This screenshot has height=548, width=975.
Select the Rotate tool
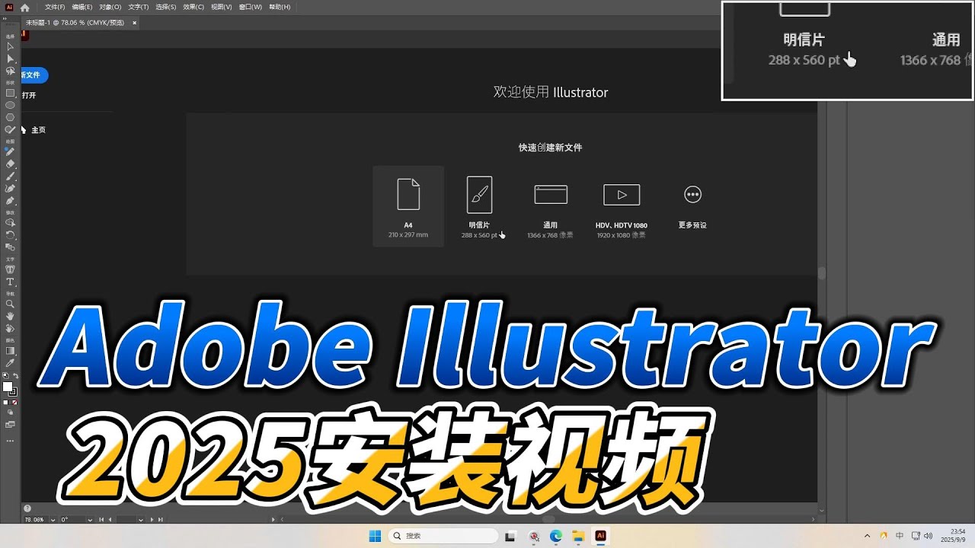[x=10, y=235]
